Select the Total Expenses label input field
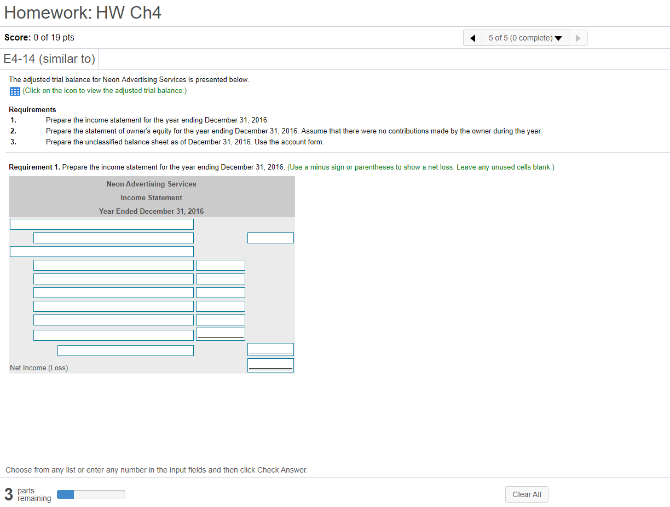 (125, 350)
